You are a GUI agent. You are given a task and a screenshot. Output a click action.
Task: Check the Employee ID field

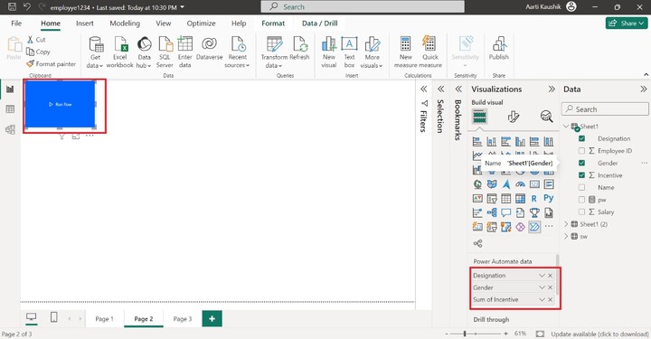point(581,151)
